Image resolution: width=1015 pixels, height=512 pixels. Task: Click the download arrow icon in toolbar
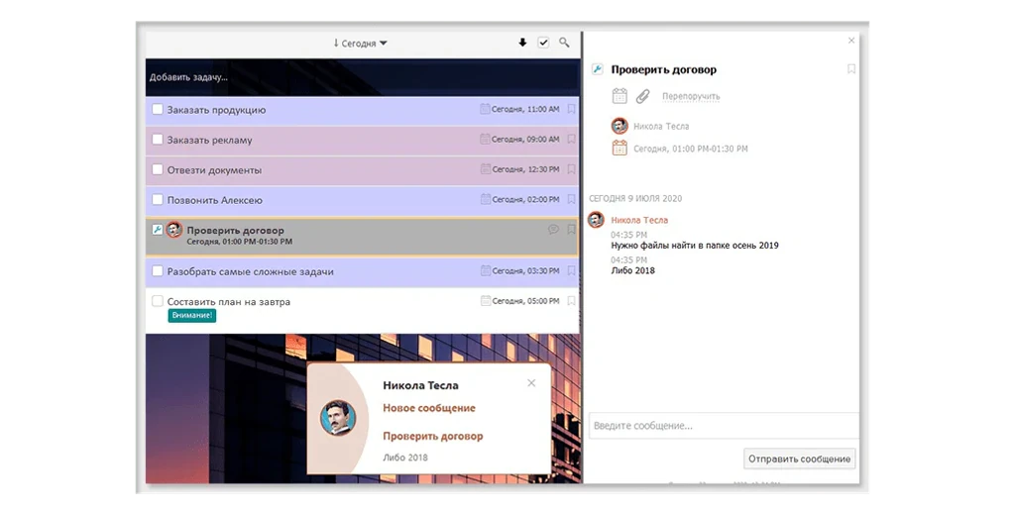point(522,43)
